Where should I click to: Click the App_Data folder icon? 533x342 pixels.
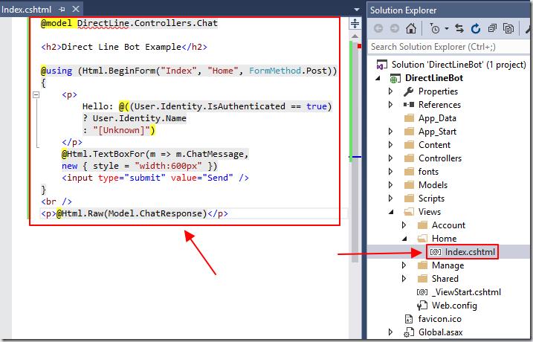[x=409, y=118]
